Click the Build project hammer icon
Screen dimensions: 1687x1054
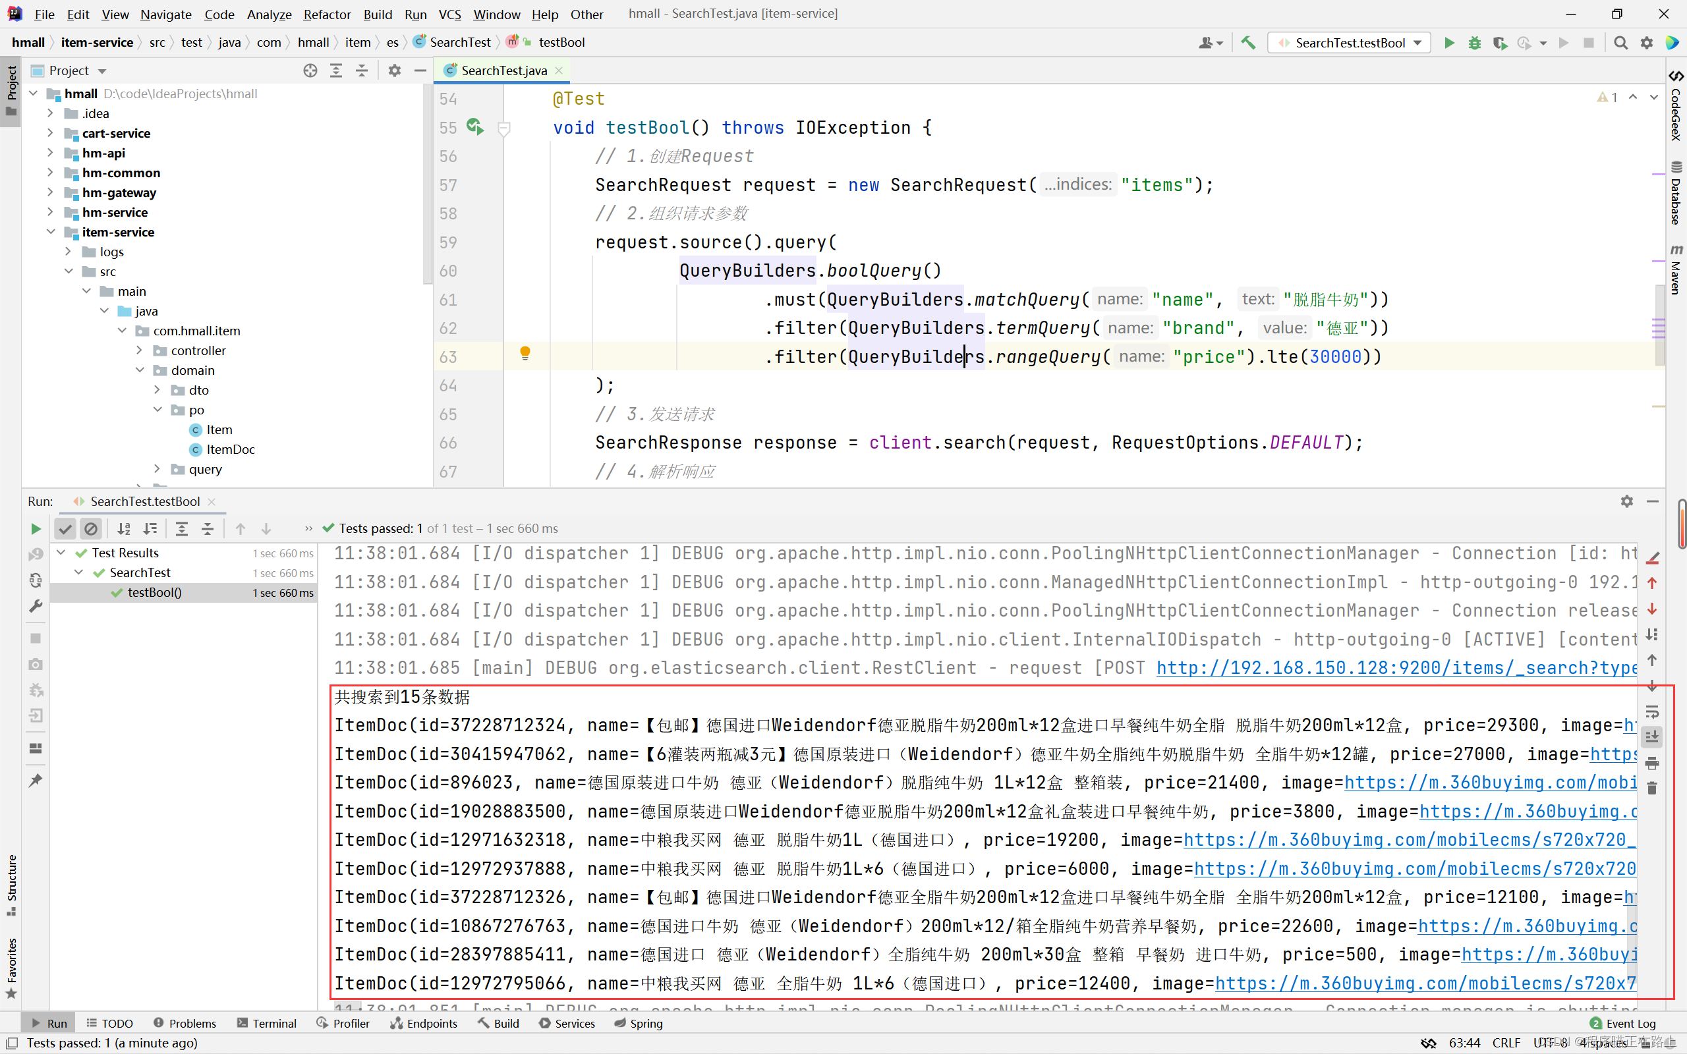[1248, 43]
